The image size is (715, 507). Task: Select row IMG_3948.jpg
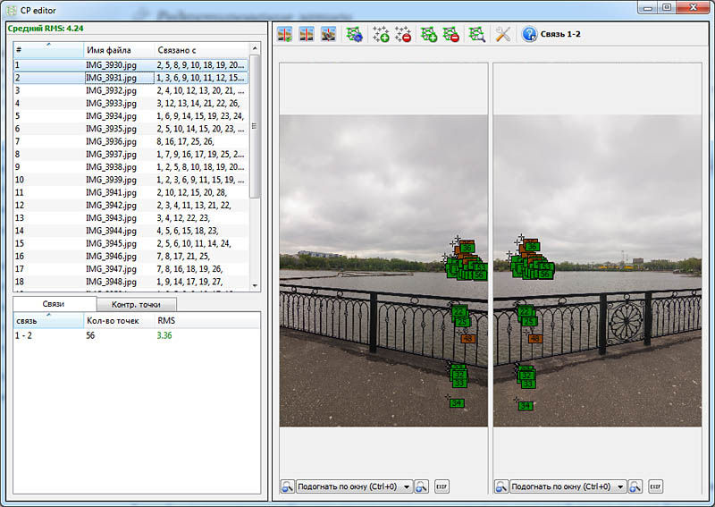click(131, 282)
